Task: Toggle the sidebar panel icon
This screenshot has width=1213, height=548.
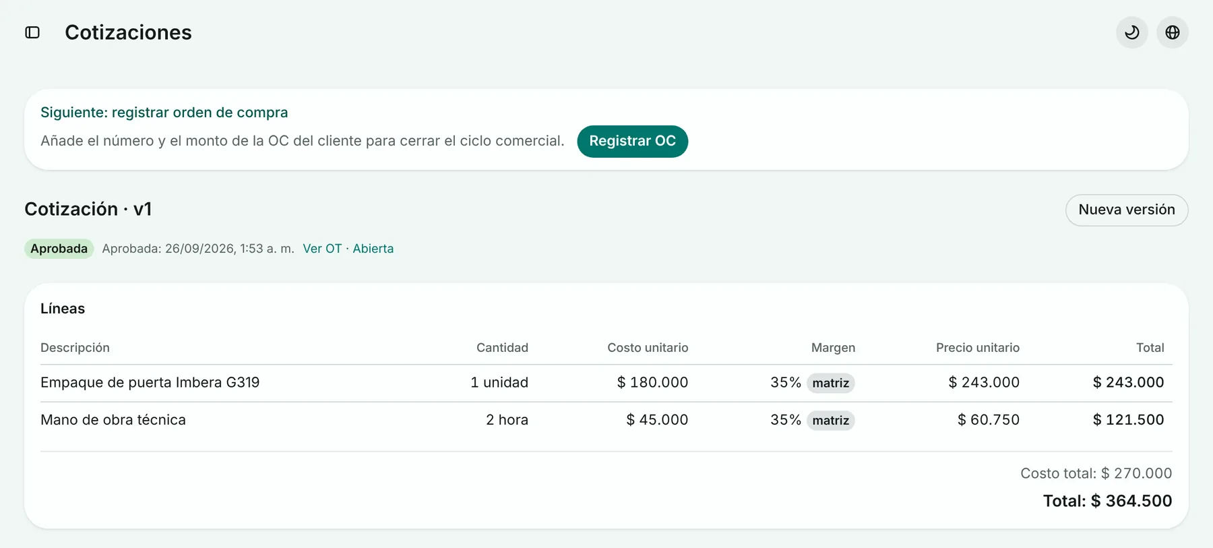Action: coord(32,32)
